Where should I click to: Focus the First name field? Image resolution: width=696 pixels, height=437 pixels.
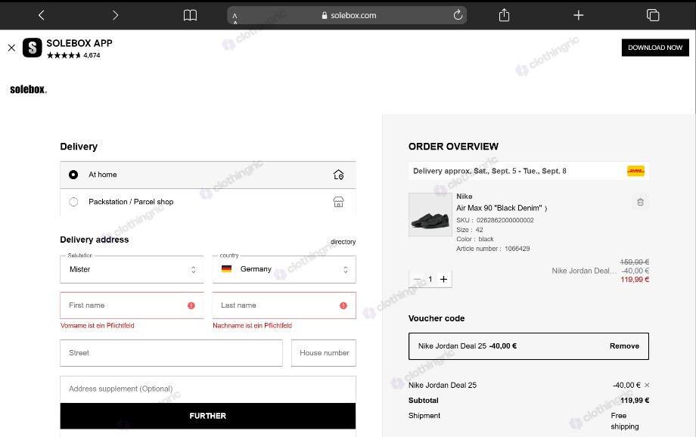point(132,305)
